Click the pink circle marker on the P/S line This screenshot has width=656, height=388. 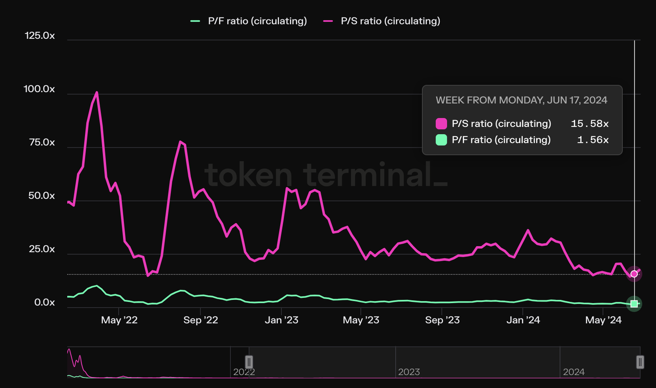[x=634, y=274]
